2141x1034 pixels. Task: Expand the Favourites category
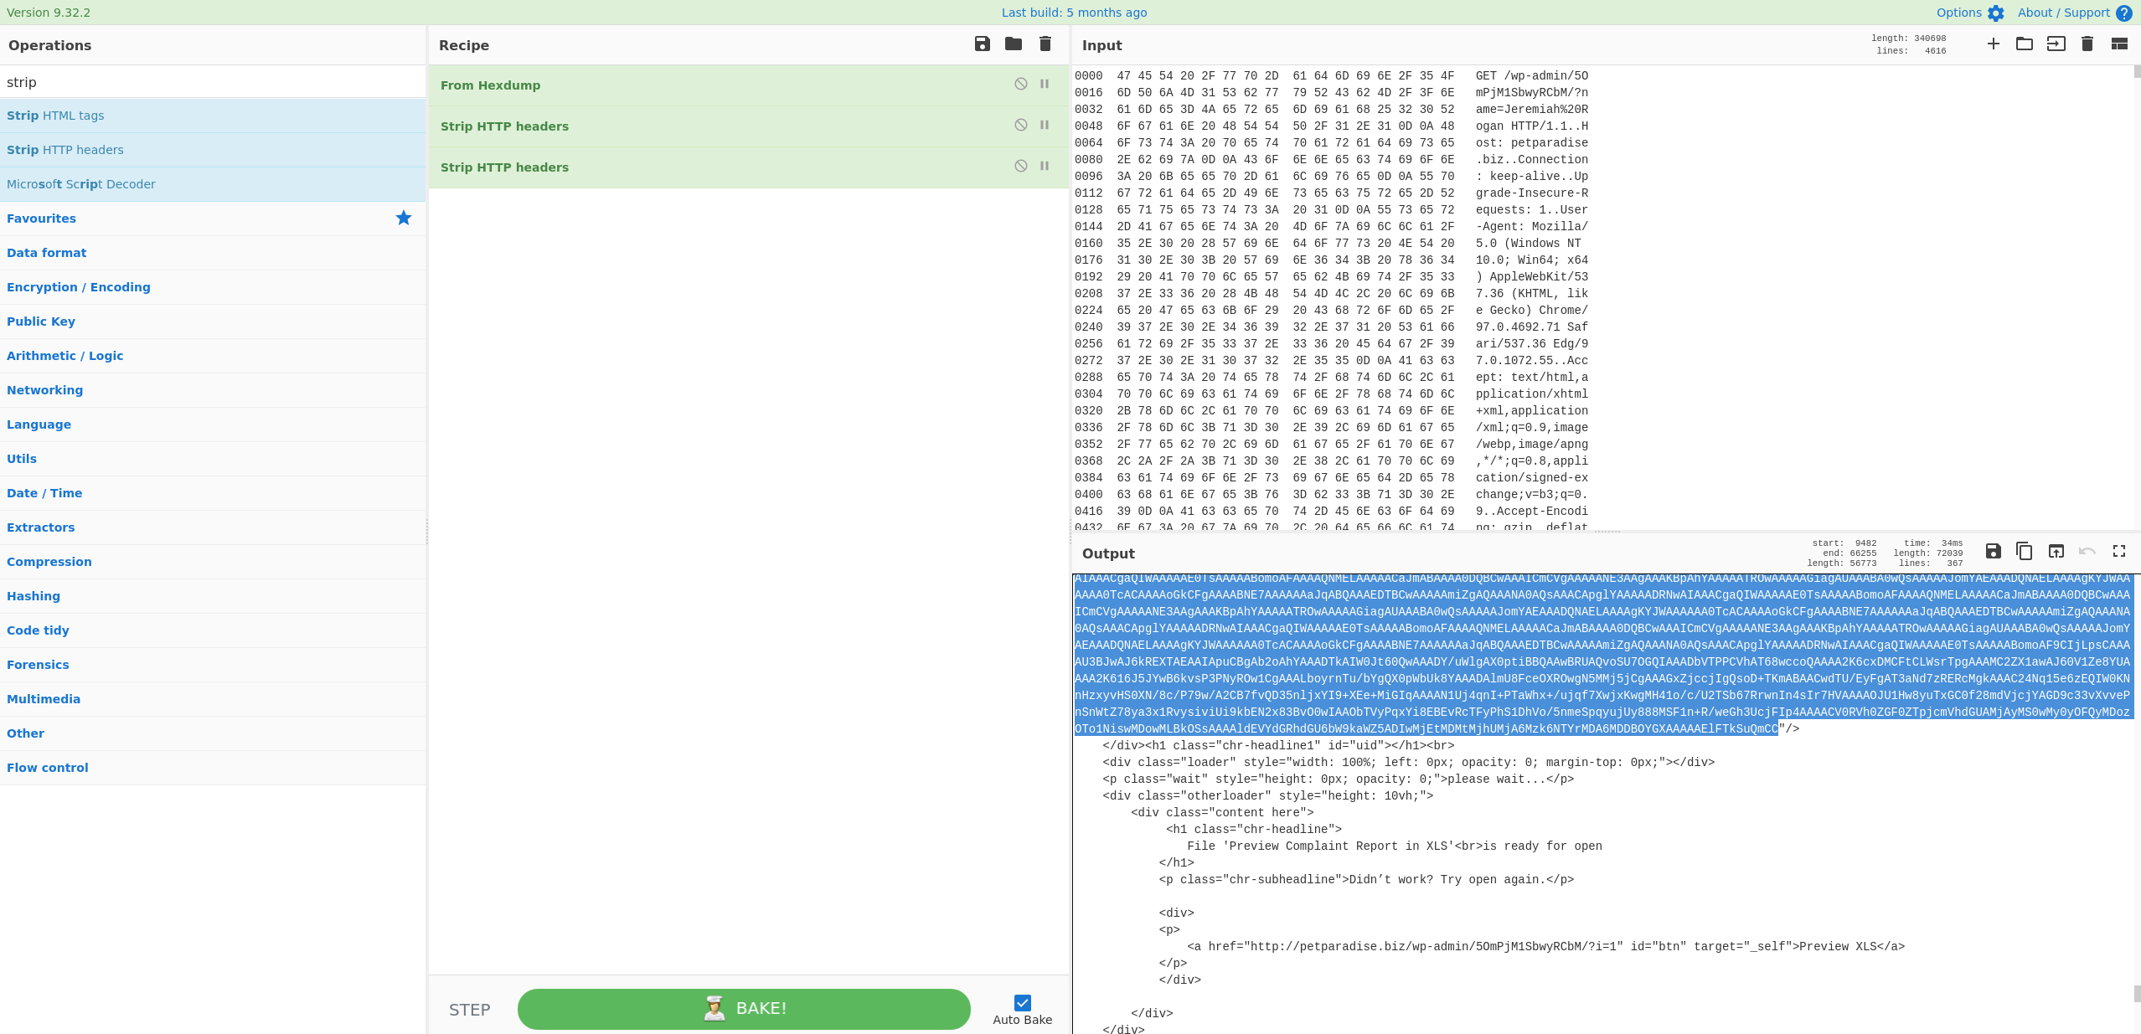tap(213, 219)
